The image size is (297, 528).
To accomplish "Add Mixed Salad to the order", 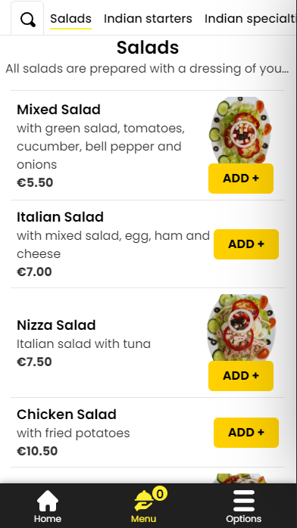I will pos(241,179).
